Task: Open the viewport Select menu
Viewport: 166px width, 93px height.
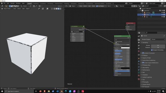Action: point(19,9)
